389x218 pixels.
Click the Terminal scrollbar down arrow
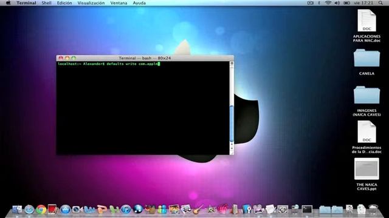click(232, 148)
